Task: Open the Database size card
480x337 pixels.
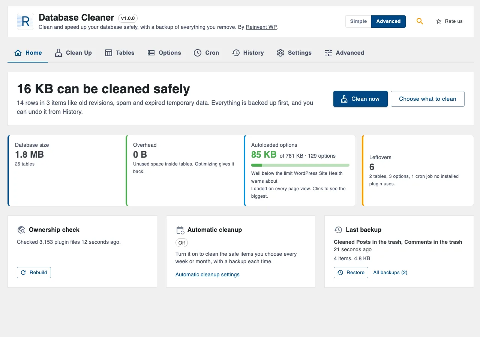Action: [67, 171]
